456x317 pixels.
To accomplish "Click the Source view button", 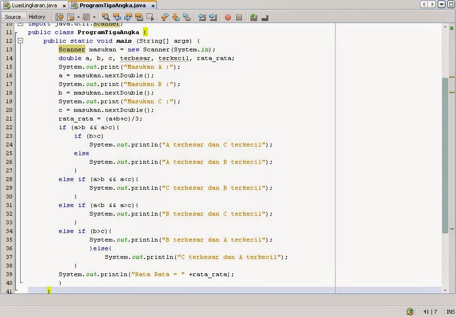I will tap(12, 16).
